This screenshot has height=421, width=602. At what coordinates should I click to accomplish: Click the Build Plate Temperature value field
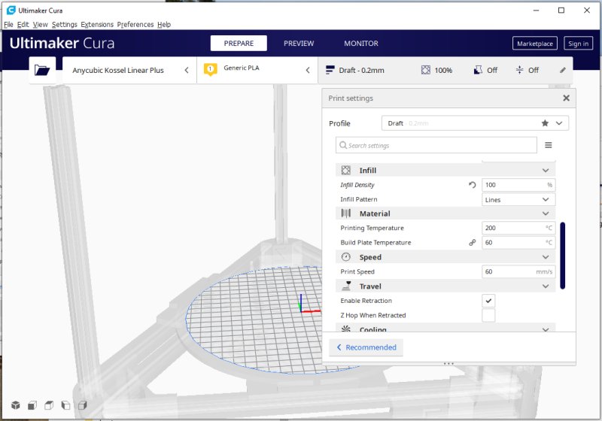[x=518, y=242]
